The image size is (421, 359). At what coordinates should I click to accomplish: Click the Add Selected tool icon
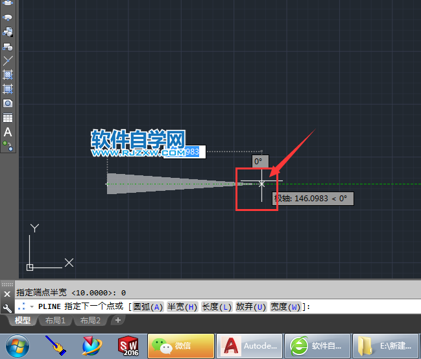tap(8, 146)
